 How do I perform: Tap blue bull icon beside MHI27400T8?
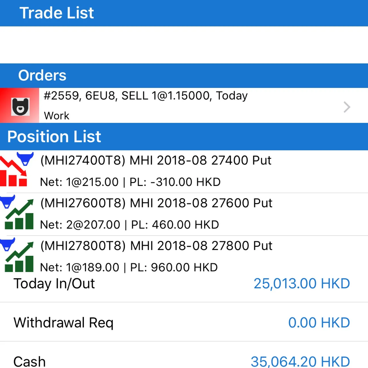click(25, 158)
